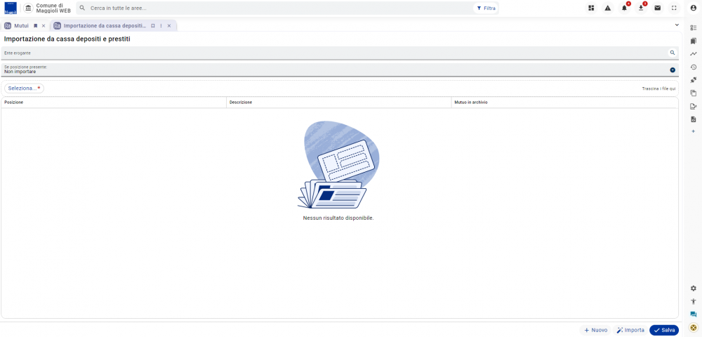Open the document code file icon in sidebar
Viewport: 702px width, 337px height.
[694, 119]
